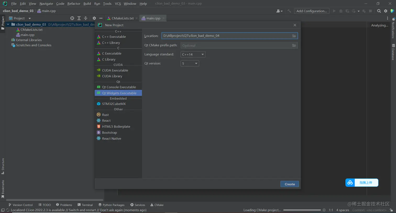The image size is (396, 213).
Task: Select CMakeLists.txt in project tree
Action: click(x=29, y=30)
